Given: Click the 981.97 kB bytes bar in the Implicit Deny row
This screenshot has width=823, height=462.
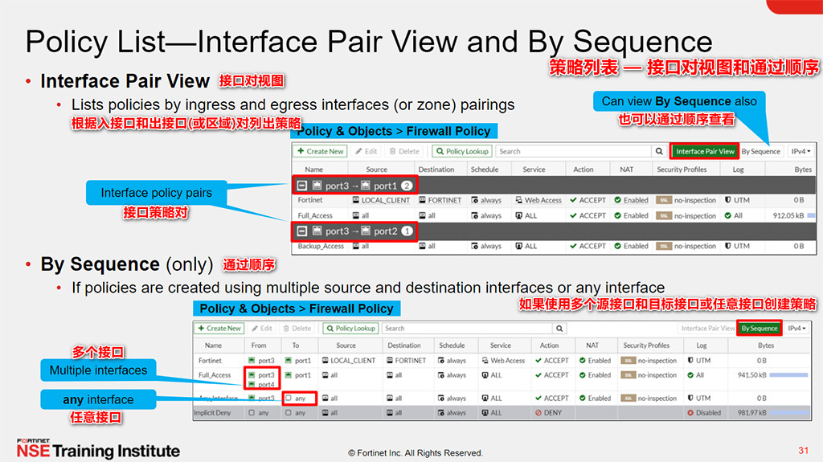Looking at the screenshot, I should [x=788, y=413].
